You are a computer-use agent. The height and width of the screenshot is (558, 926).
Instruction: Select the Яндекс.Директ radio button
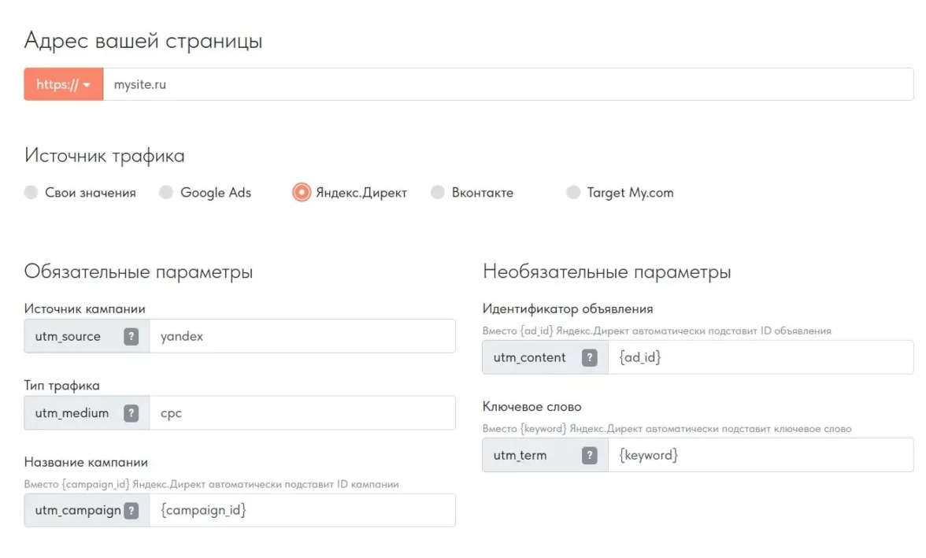pos(302,193)
